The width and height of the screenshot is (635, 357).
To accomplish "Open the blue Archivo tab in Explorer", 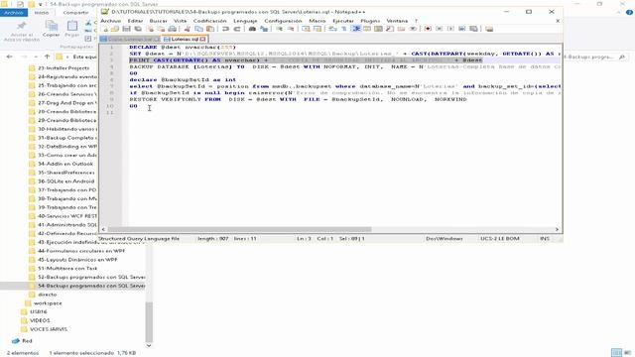I will pyautogui.click(x=13, y=13).
